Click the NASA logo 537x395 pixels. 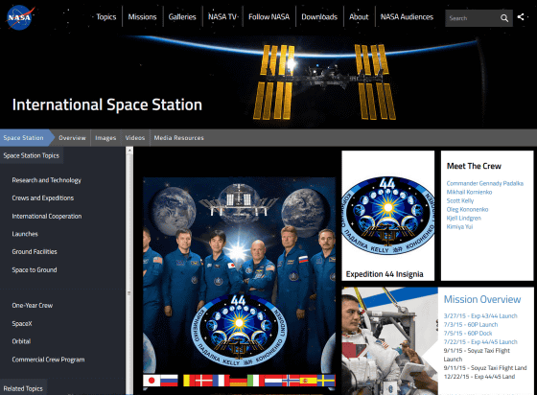pyautogui.click(x=20, y=17)
